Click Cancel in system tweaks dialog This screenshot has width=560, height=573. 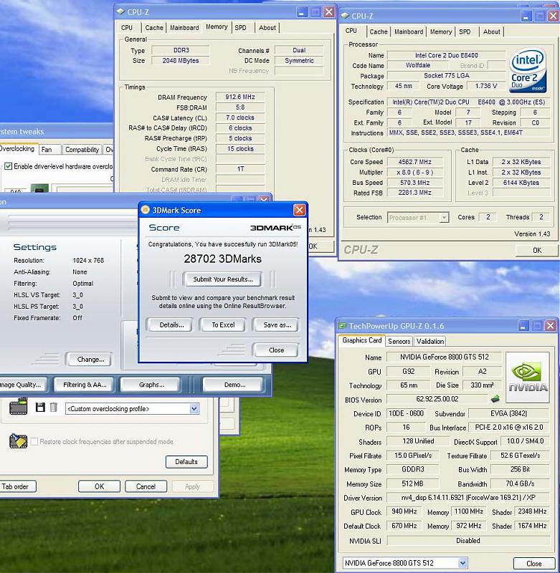(x=146, y=486)
